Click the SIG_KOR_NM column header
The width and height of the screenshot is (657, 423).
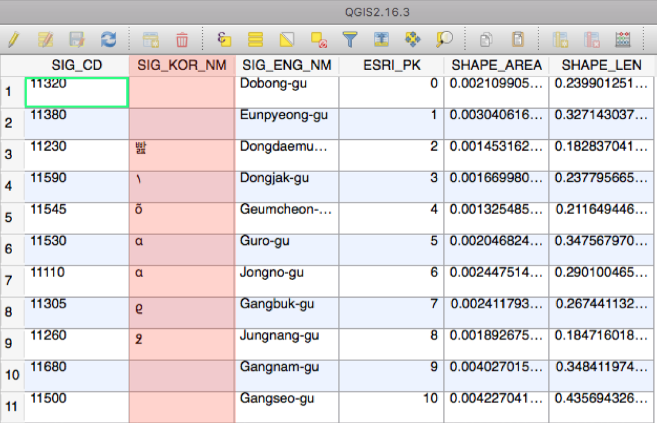click(x=182, y=66)
